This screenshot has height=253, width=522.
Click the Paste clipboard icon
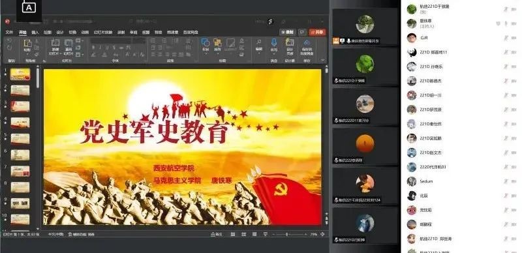coord(27,43)
